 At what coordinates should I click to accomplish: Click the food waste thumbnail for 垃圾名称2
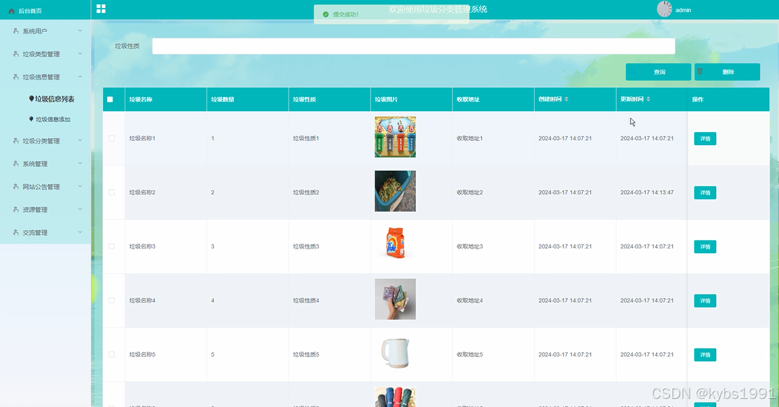pos(395,192)
